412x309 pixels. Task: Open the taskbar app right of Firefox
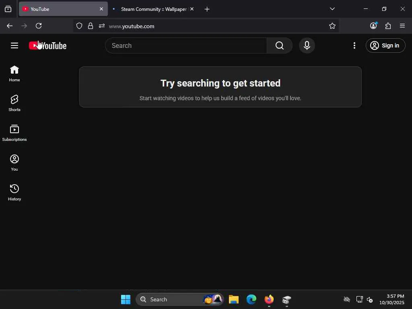286,299
